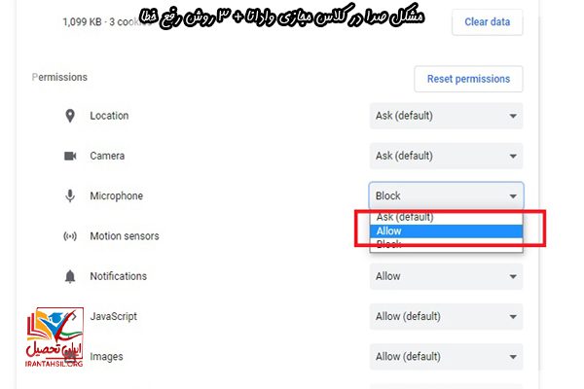Expand the JavaScript Allow (default) dropdown
584x389 pixels.
pyautogui.click(x=446, y=316)
